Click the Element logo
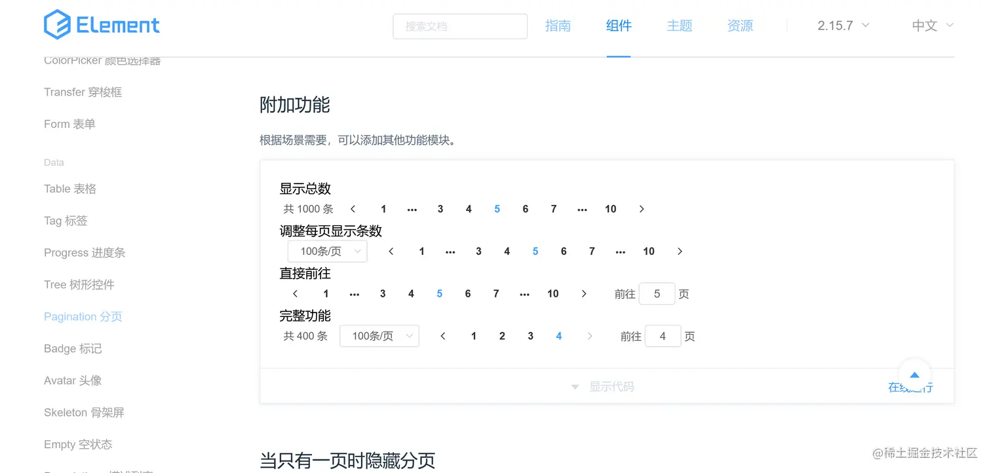The height and width of the screenshot is (473, 991). (102, 25)
